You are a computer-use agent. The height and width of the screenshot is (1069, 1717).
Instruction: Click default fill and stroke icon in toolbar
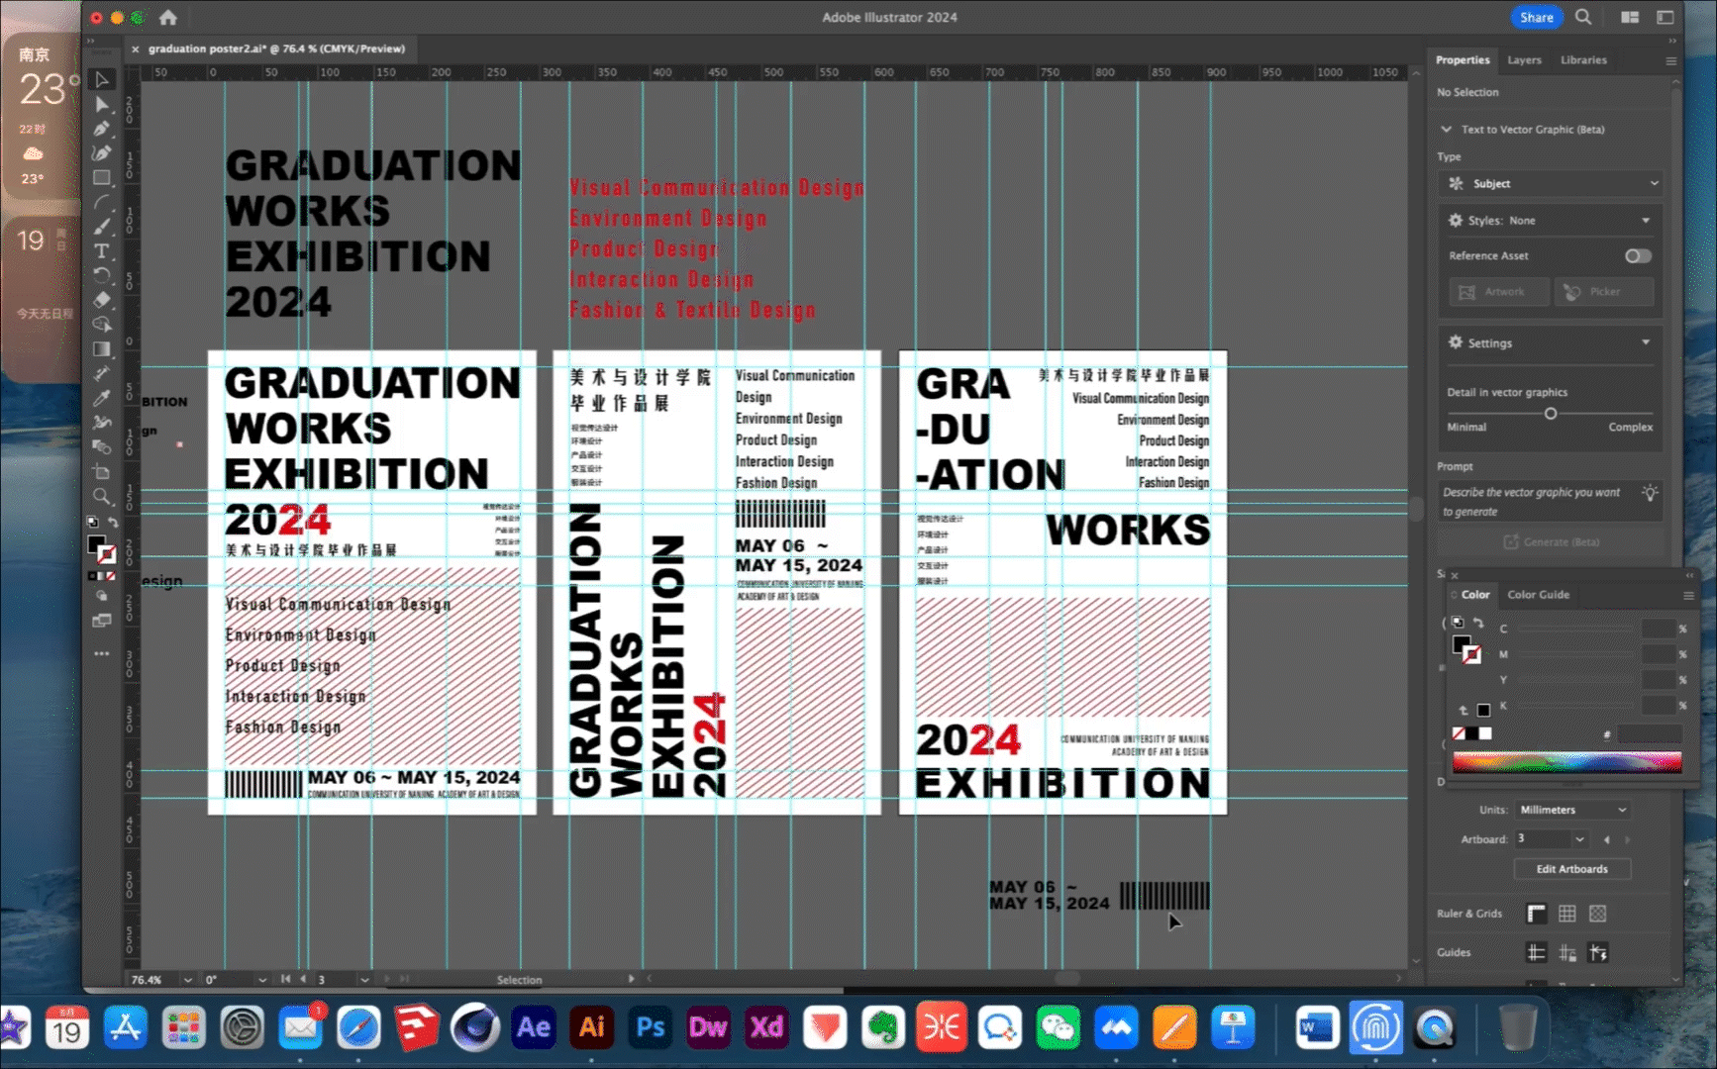(92, 523)
